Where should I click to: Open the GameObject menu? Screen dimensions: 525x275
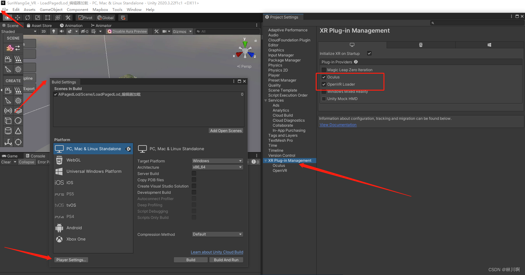(x=51, y=10)
